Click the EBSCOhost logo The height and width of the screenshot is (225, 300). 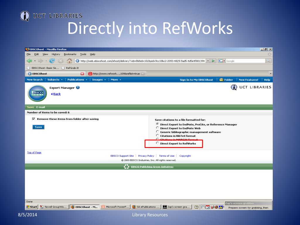(x=37, y=93)
